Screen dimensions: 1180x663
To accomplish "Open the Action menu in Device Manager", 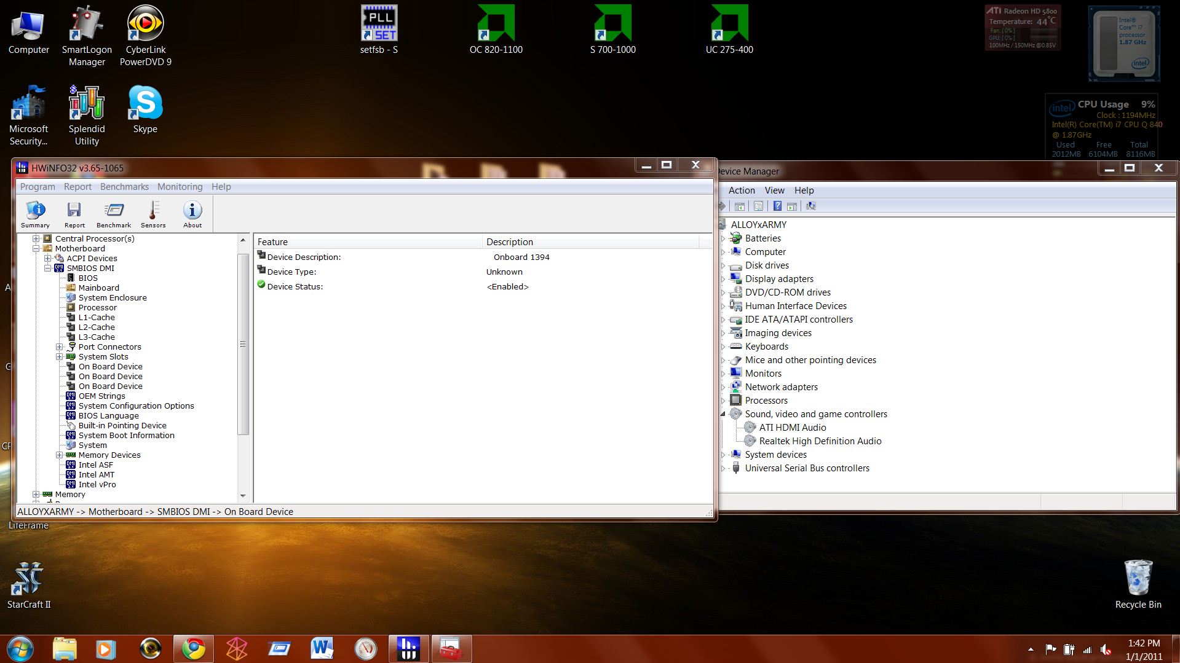I will point(742,190).
